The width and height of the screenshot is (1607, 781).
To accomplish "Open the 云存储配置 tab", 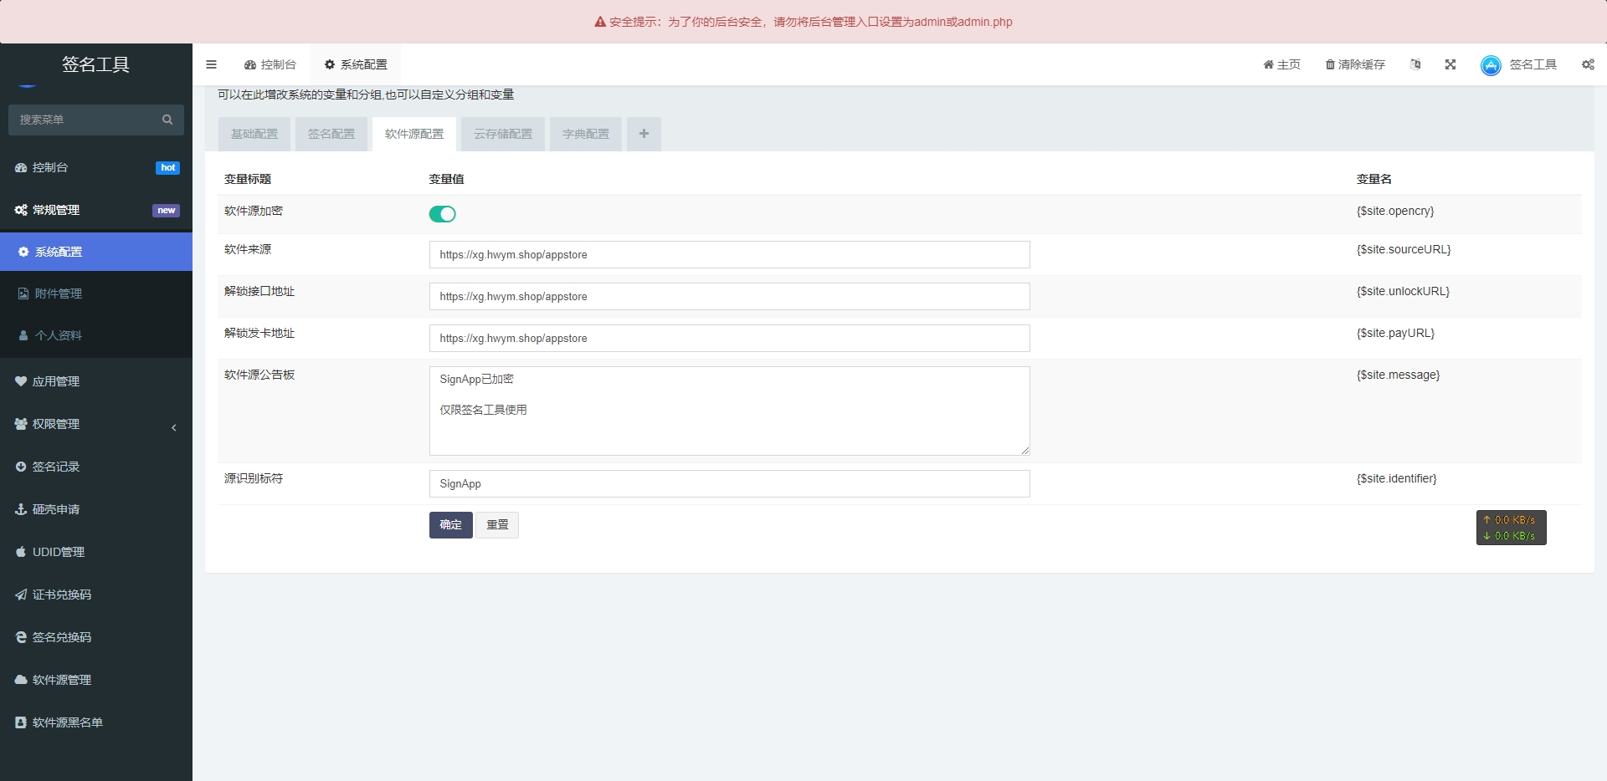I will [x=503, y=134].
